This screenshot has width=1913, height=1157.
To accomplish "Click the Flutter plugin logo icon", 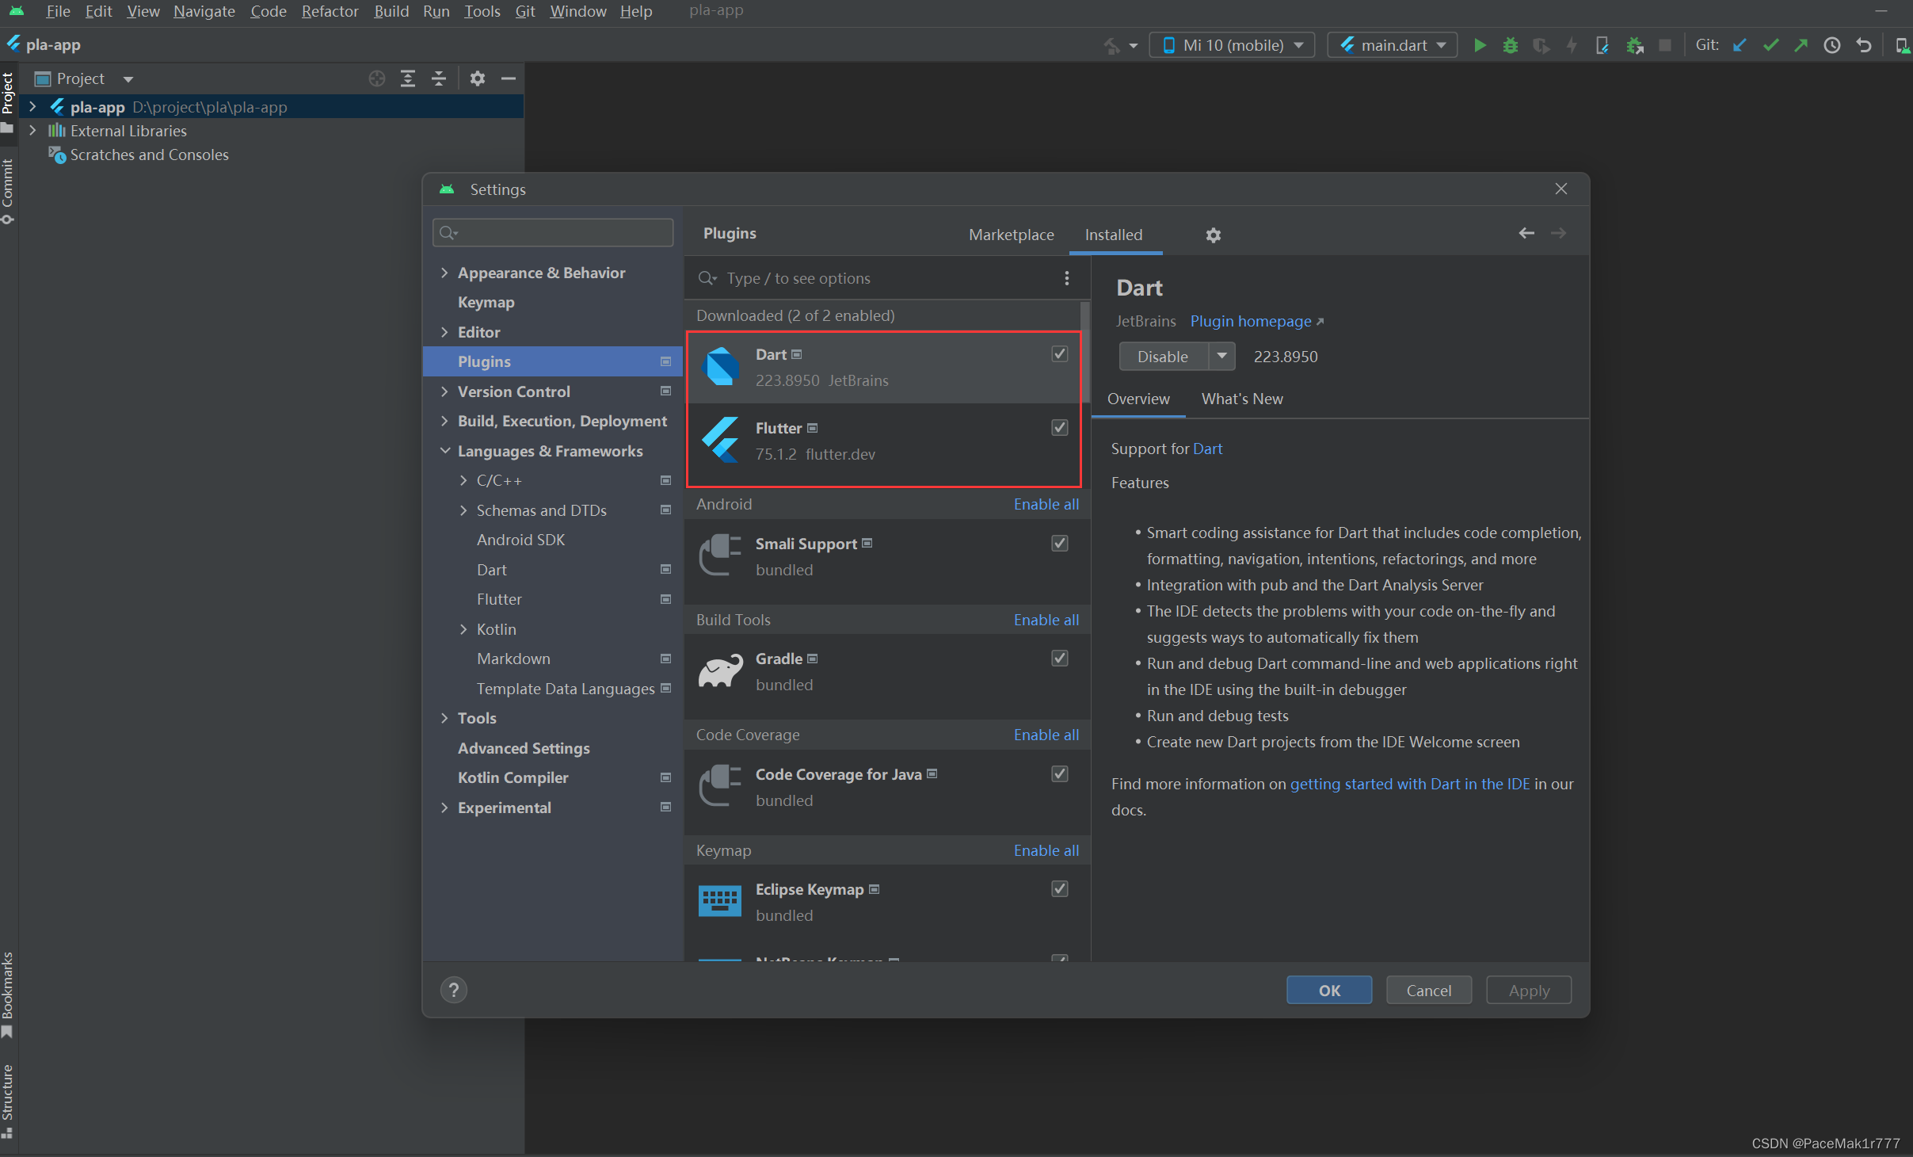I will pos(721,440).
